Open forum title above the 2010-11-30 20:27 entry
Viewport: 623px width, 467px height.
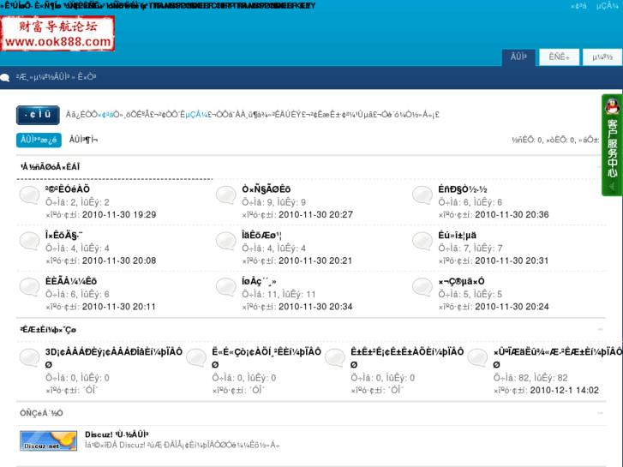267,189
